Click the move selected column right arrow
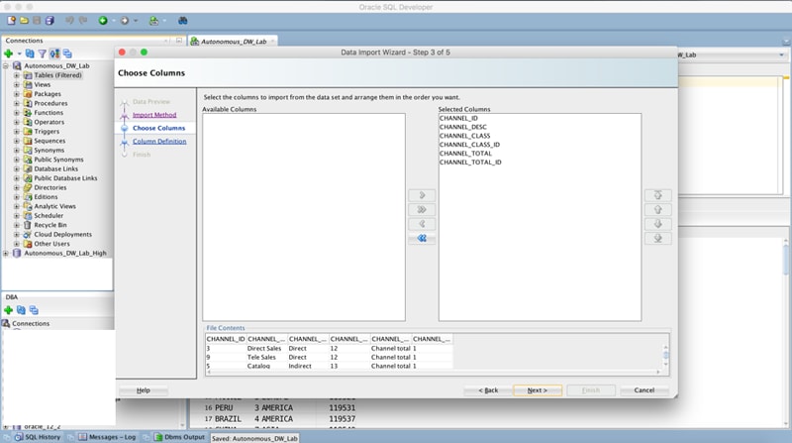Screen dimensions: 792x443 422,195
